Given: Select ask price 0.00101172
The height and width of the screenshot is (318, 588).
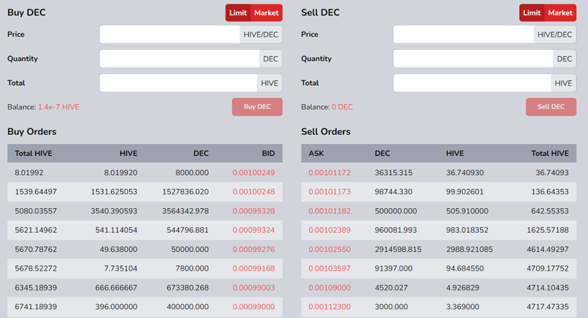Looking at the screenshot, I should pos(330,172).
